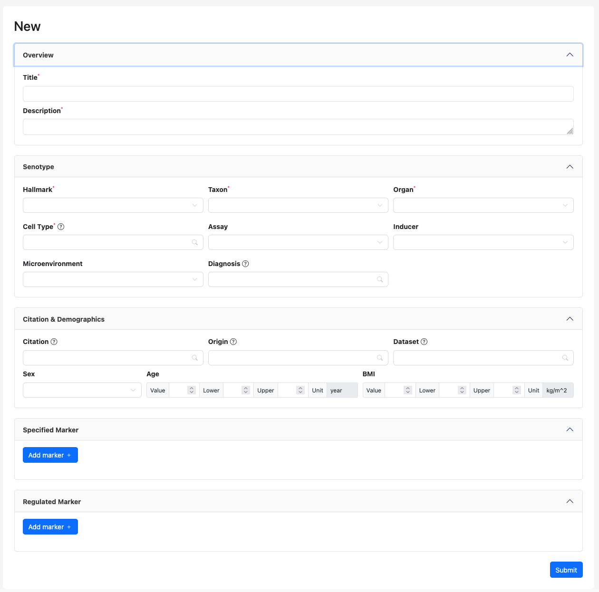This screenshot has height=592, width=599.
Task: Open the Organ dropdown
Action: coord(483,205)
